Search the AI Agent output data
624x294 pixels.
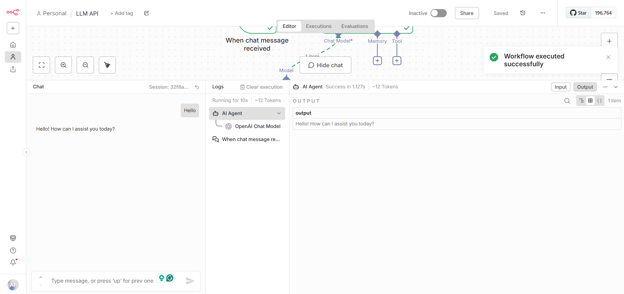click(567, 101)
